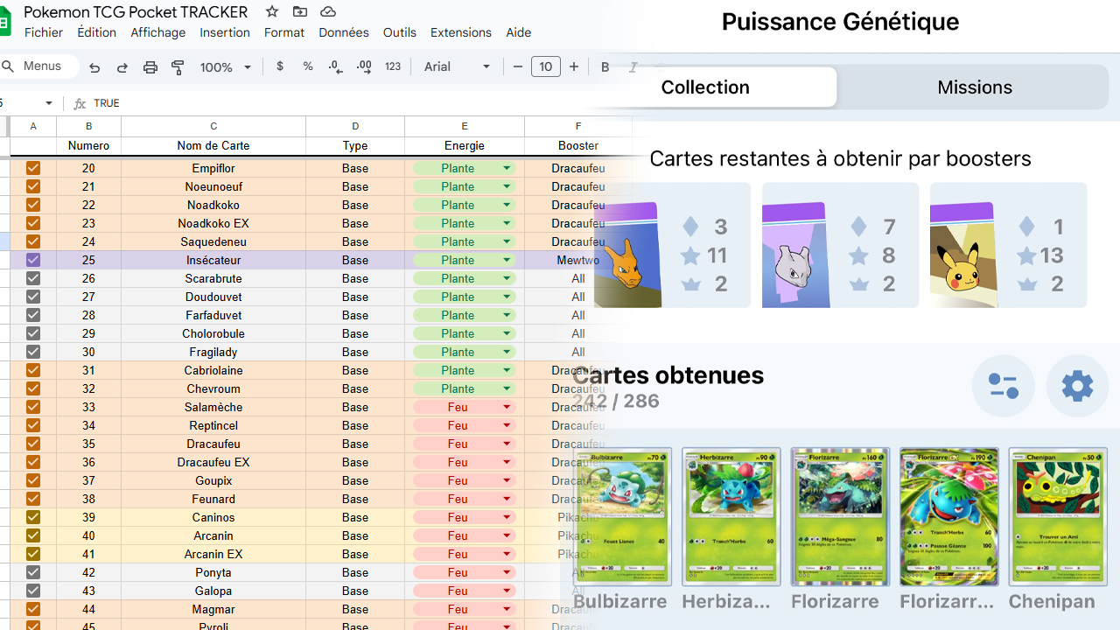
Task: Click the font size input field
Action: tap(546, 66)
